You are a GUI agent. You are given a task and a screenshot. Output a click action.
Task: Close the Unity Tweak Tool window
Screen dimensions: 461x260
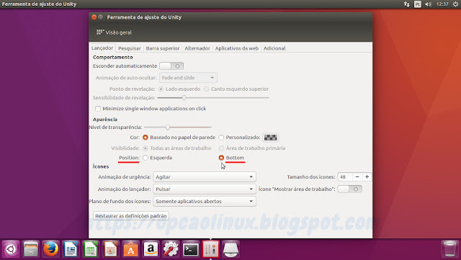94,17
